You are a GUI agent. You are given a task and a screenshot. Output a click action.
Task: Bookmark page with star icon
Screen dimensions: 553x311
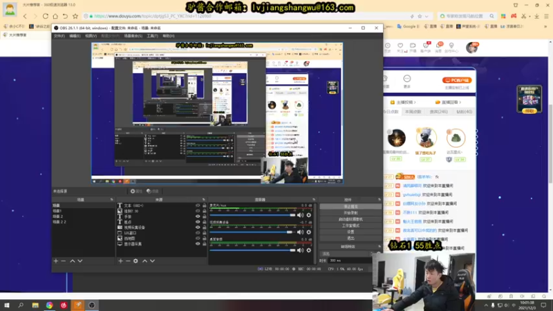coord(75,16)
